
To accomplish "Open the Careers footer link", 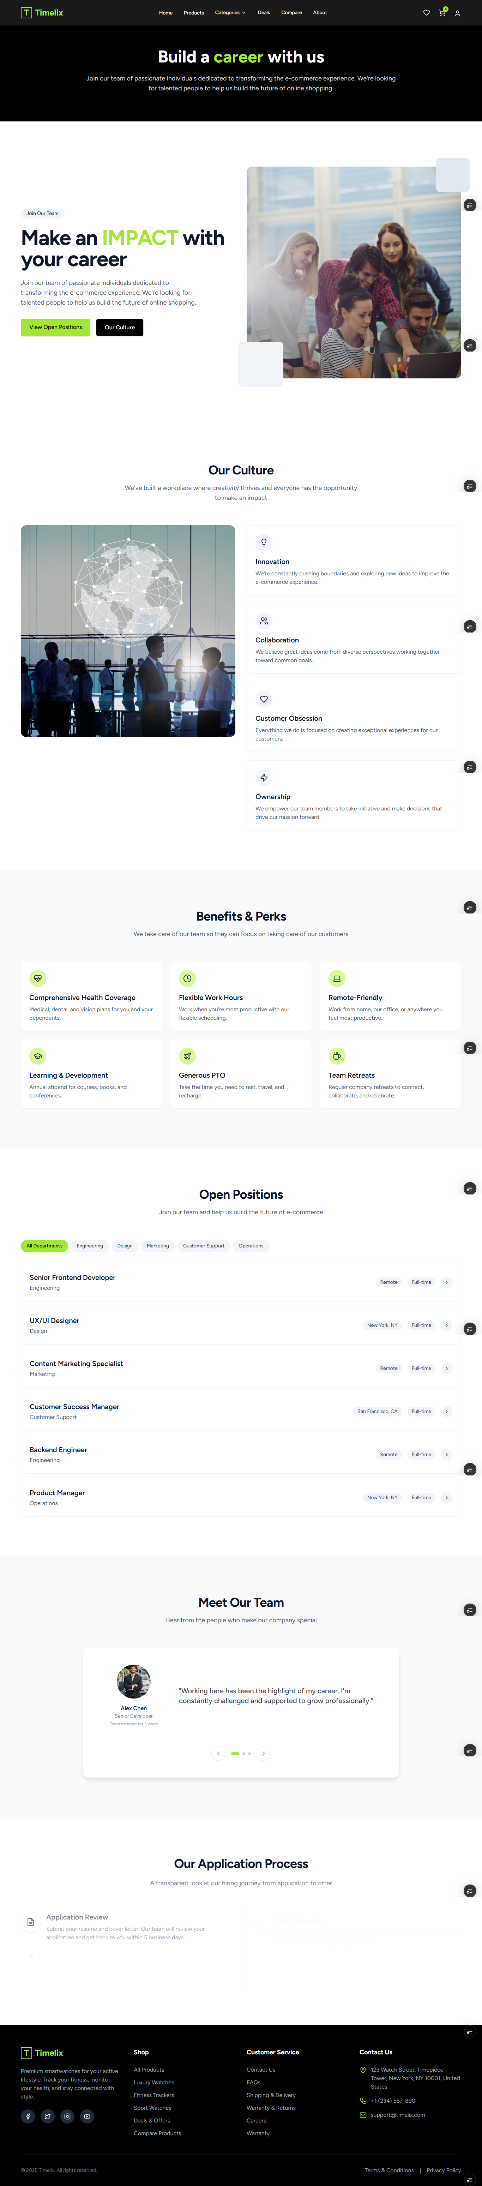I will pos(256,2121).
